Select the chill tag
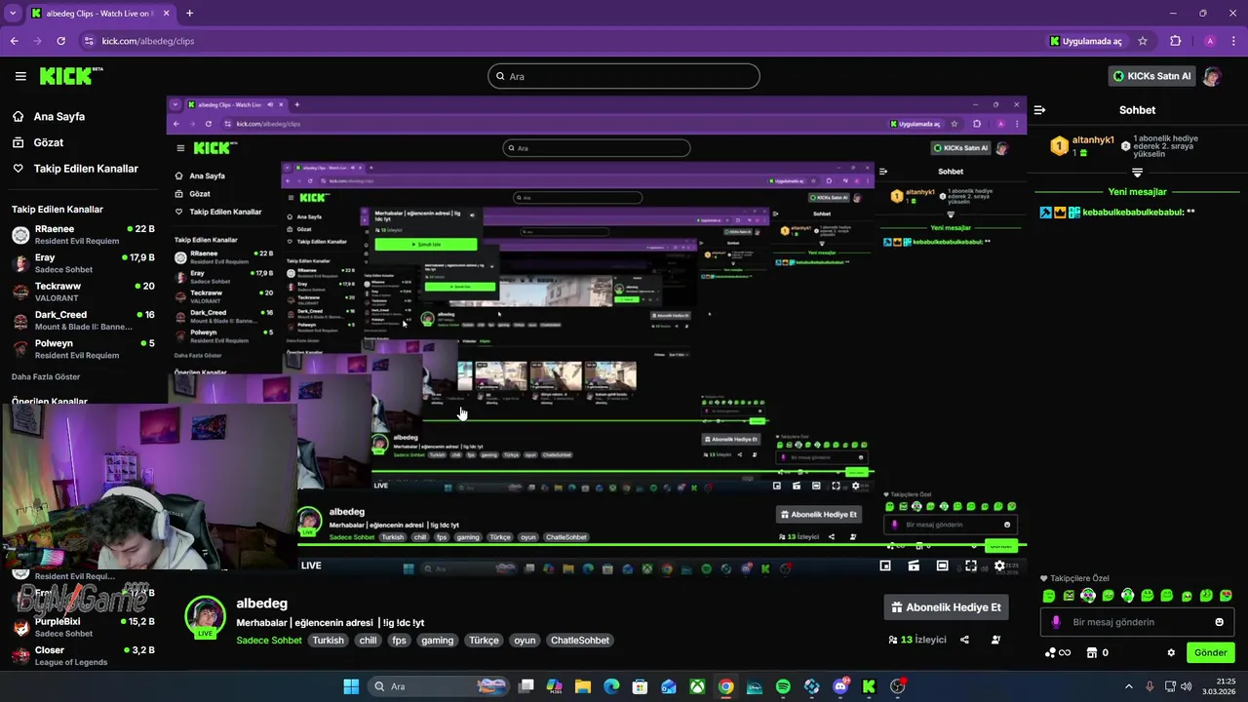This screenshot has width=1248, height=702. [x=368, y=641]
